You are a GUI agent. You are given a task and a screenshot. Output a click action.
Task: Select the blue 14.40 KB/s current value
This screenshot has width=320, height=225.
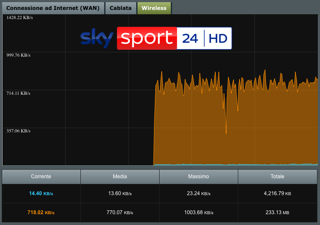pos(41,193)
